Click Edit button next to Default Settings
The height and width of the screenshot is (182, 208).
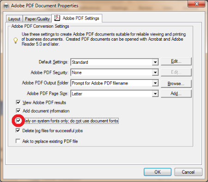(176, 61)
